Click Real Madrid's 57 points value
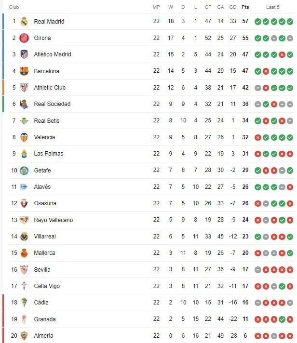Image resolution: width=297 pixels, height=343 pixels. pos(245,21)
